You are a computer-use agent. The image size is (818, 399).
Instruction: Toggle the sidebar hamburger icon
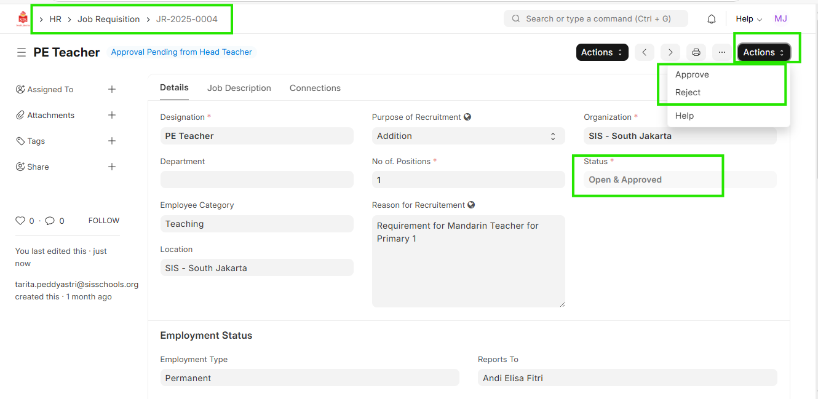(21, 52)
